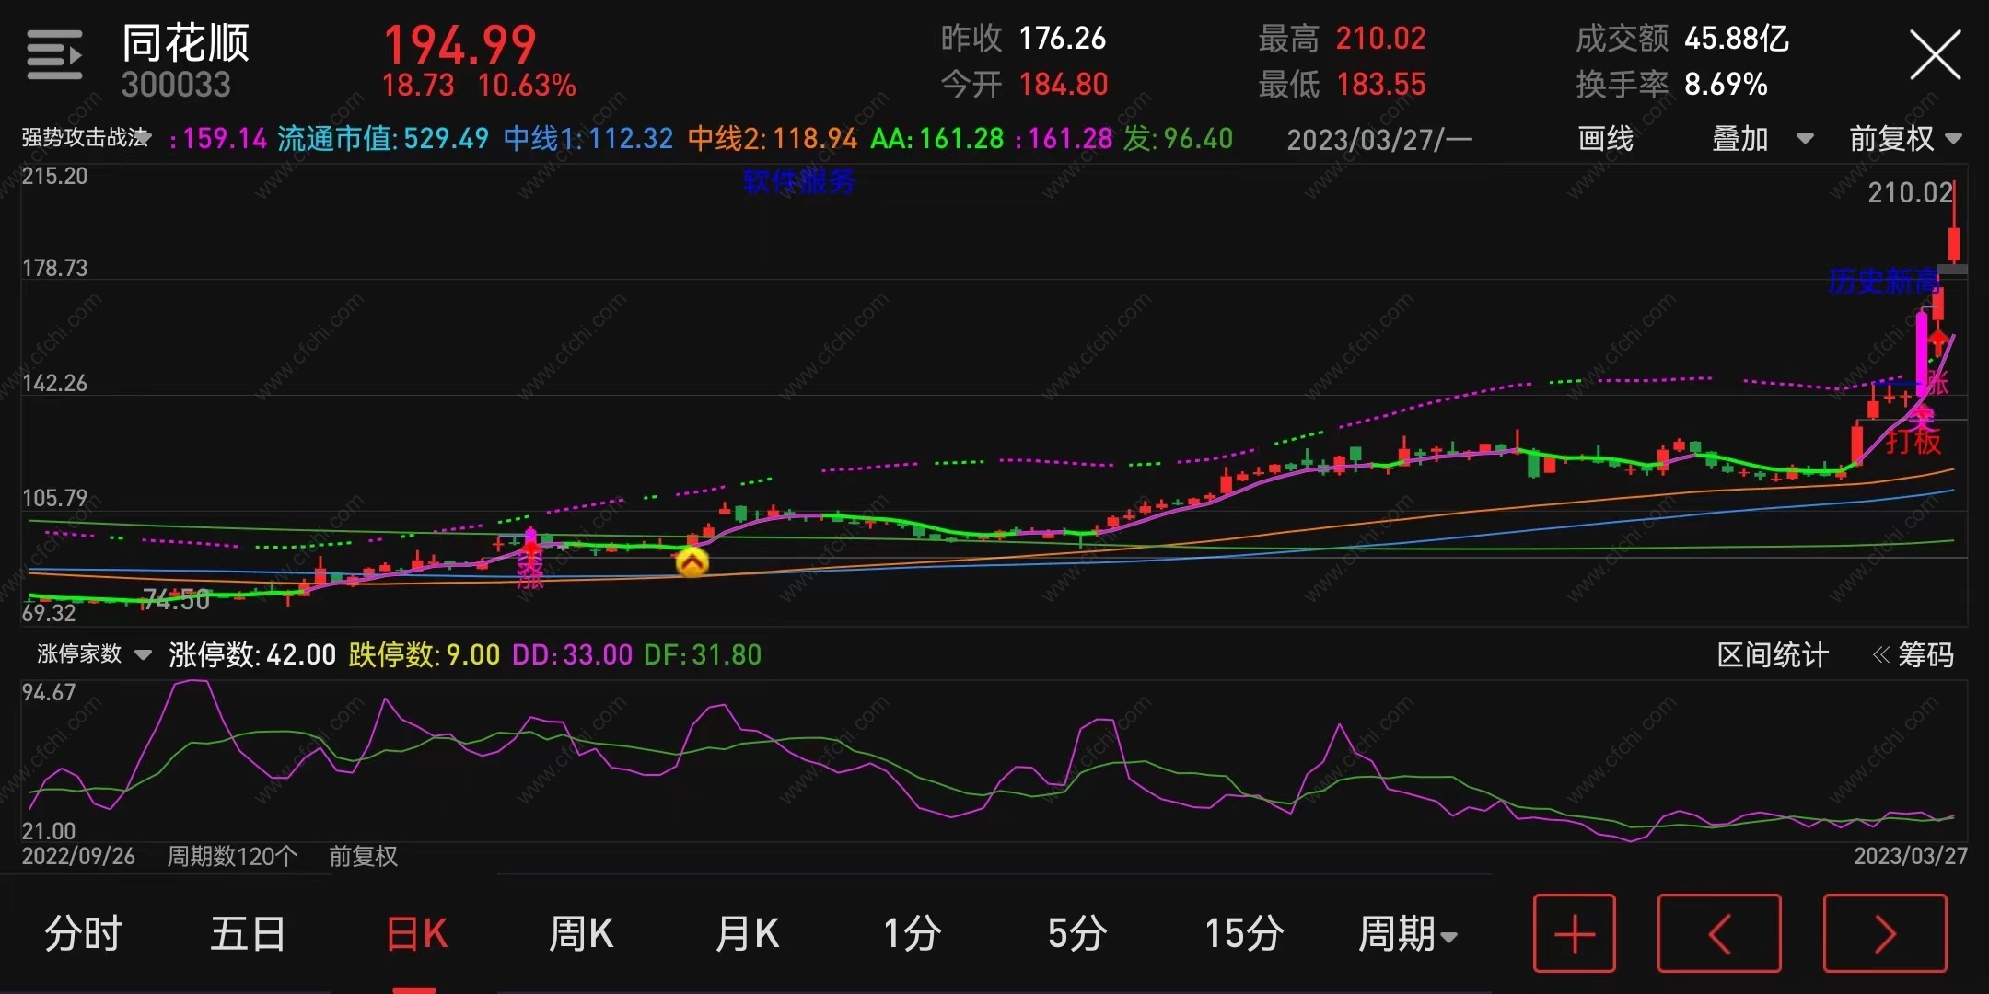Select the 5分 five-minute tab
The height and width of the screenshot is (994, 1989).
click(1076, 933)
